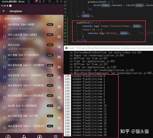The width and height of the screenshot is (153, 138).
Task: Click the drag handle on row 064 黑色毛衣
Action: (59, 87)
